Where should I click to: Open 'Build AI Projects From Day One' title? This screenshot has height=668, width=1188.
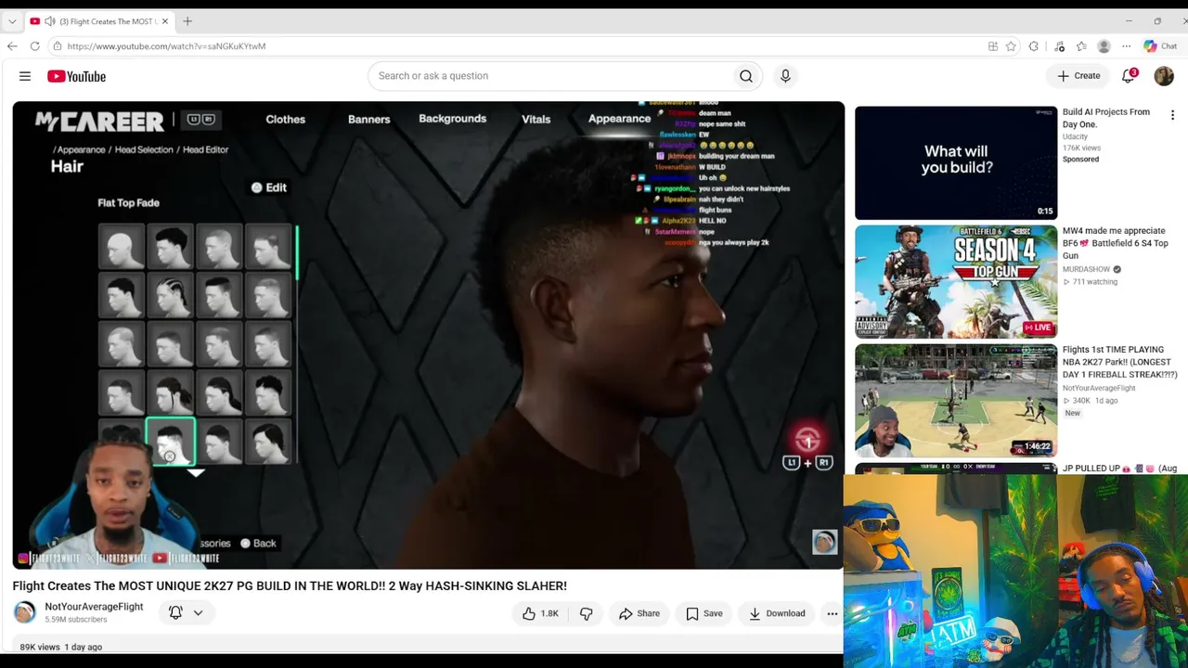(1106, 118)
